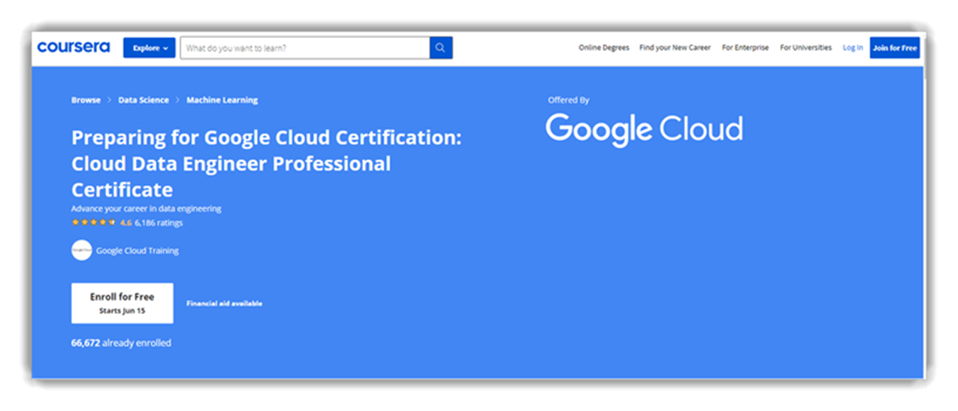This screenshot has height=411, width=958.
Task: Click the magnifier search button
Action: coord(441,48)
